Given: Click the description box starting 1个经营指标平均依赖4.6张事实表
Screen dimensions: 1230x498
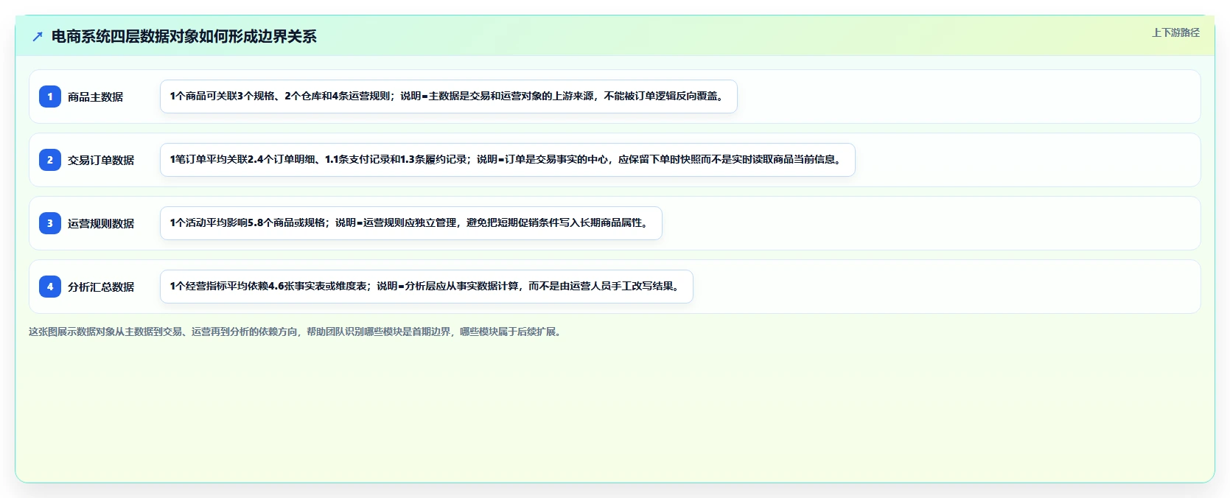Looking at the screenshot, I should [427, 287].
